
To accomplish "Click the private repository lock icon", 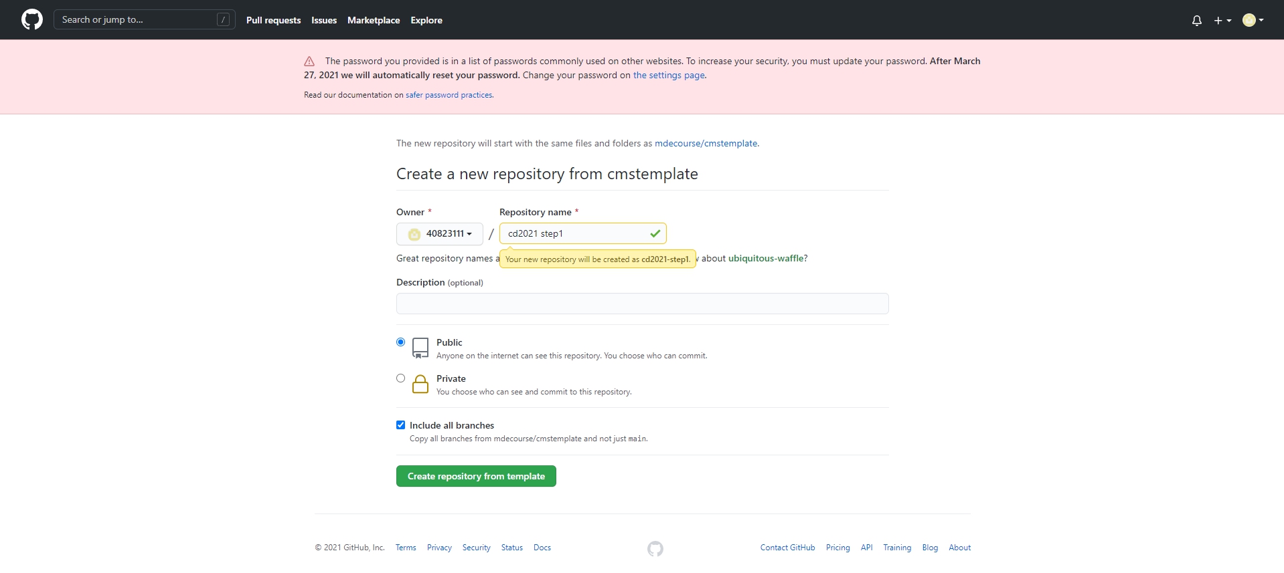I will coord(420,384).
